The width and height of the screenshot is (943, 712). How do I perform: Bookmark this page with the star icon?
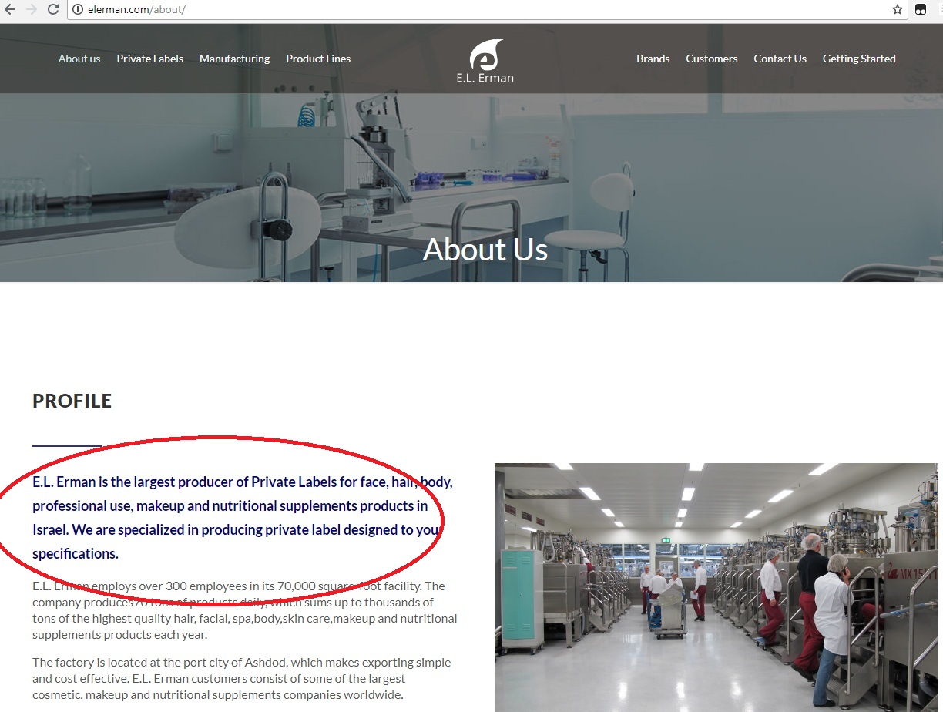point(898,9)
